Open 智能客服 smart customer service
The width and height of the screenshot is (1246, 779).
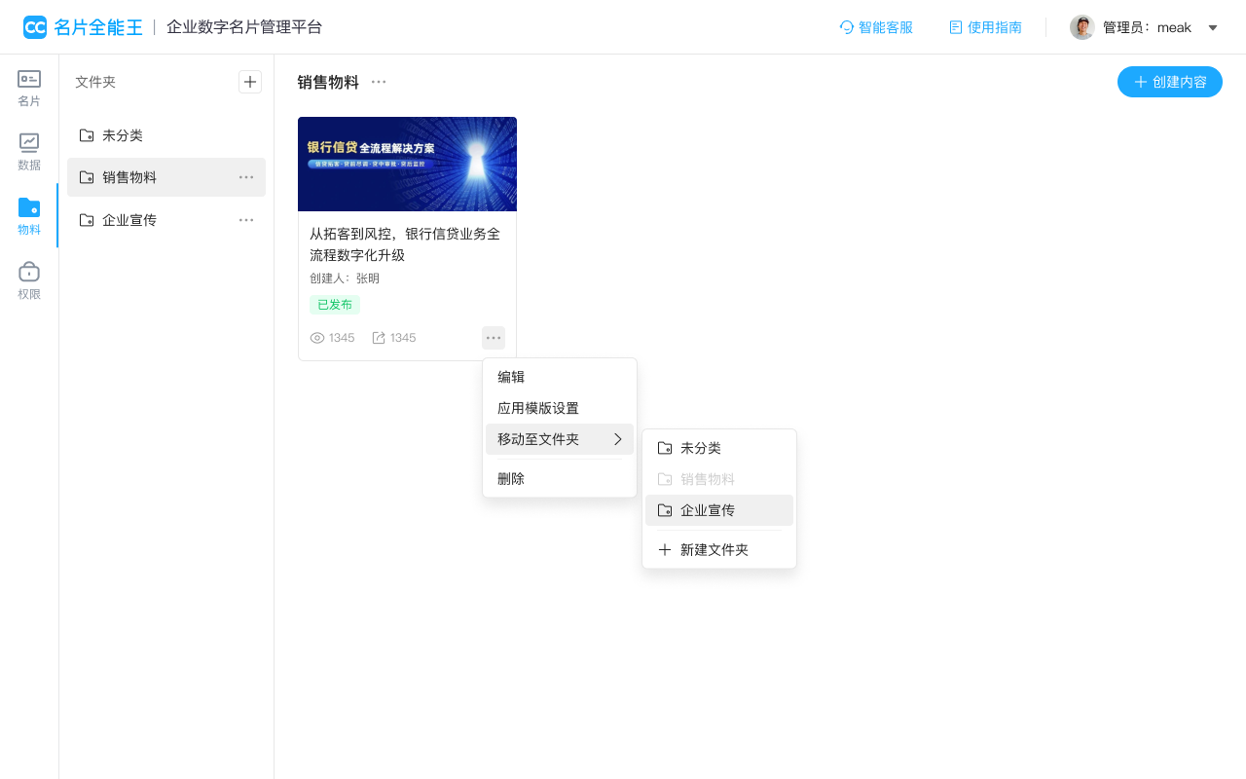pos(876,27)
